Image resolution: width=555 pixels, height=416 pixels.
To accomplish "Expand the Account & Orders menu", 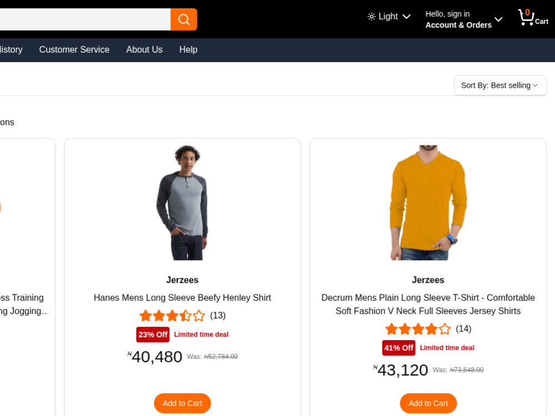I will click(463, 19).
